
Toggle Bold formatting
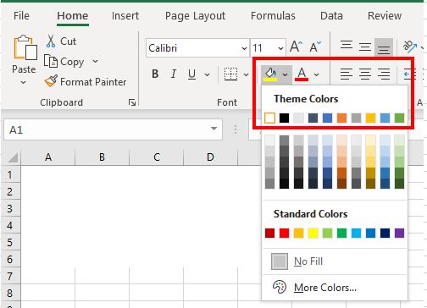pos(155,74)
